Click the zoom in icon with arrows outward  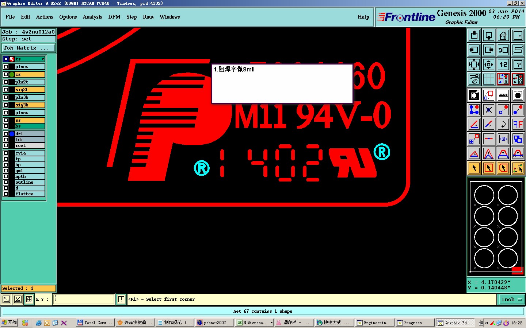pyautogui.click(x=474, y=65)
